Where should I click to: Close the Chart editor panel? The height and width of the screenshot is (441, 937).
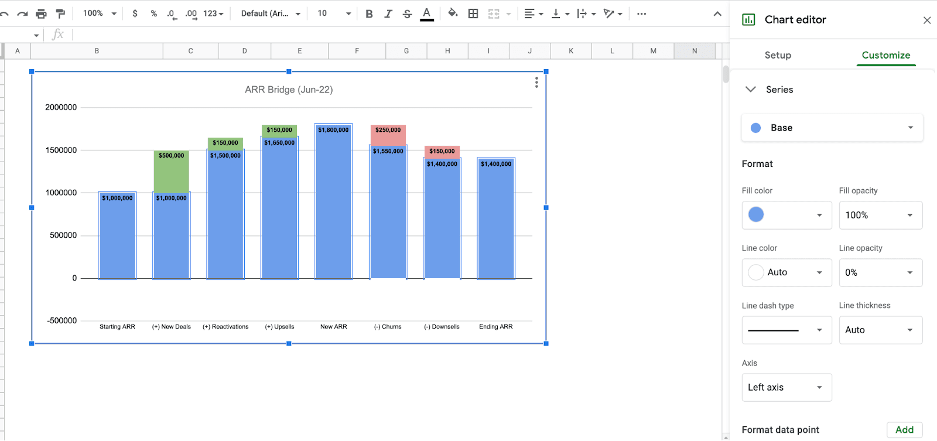click(x=926, y=20)
